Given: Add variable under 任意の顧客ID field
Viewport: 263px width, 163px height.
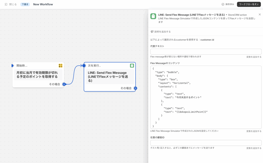Looking at the screenshot, I should (x=254, y=148).
